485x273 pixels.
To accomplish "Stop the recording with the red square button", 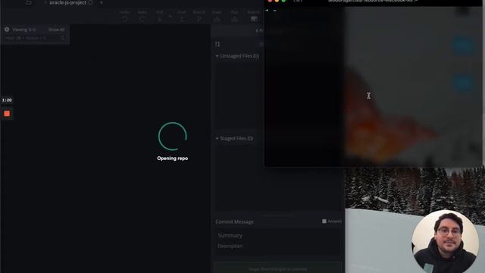I will point(7,114).
